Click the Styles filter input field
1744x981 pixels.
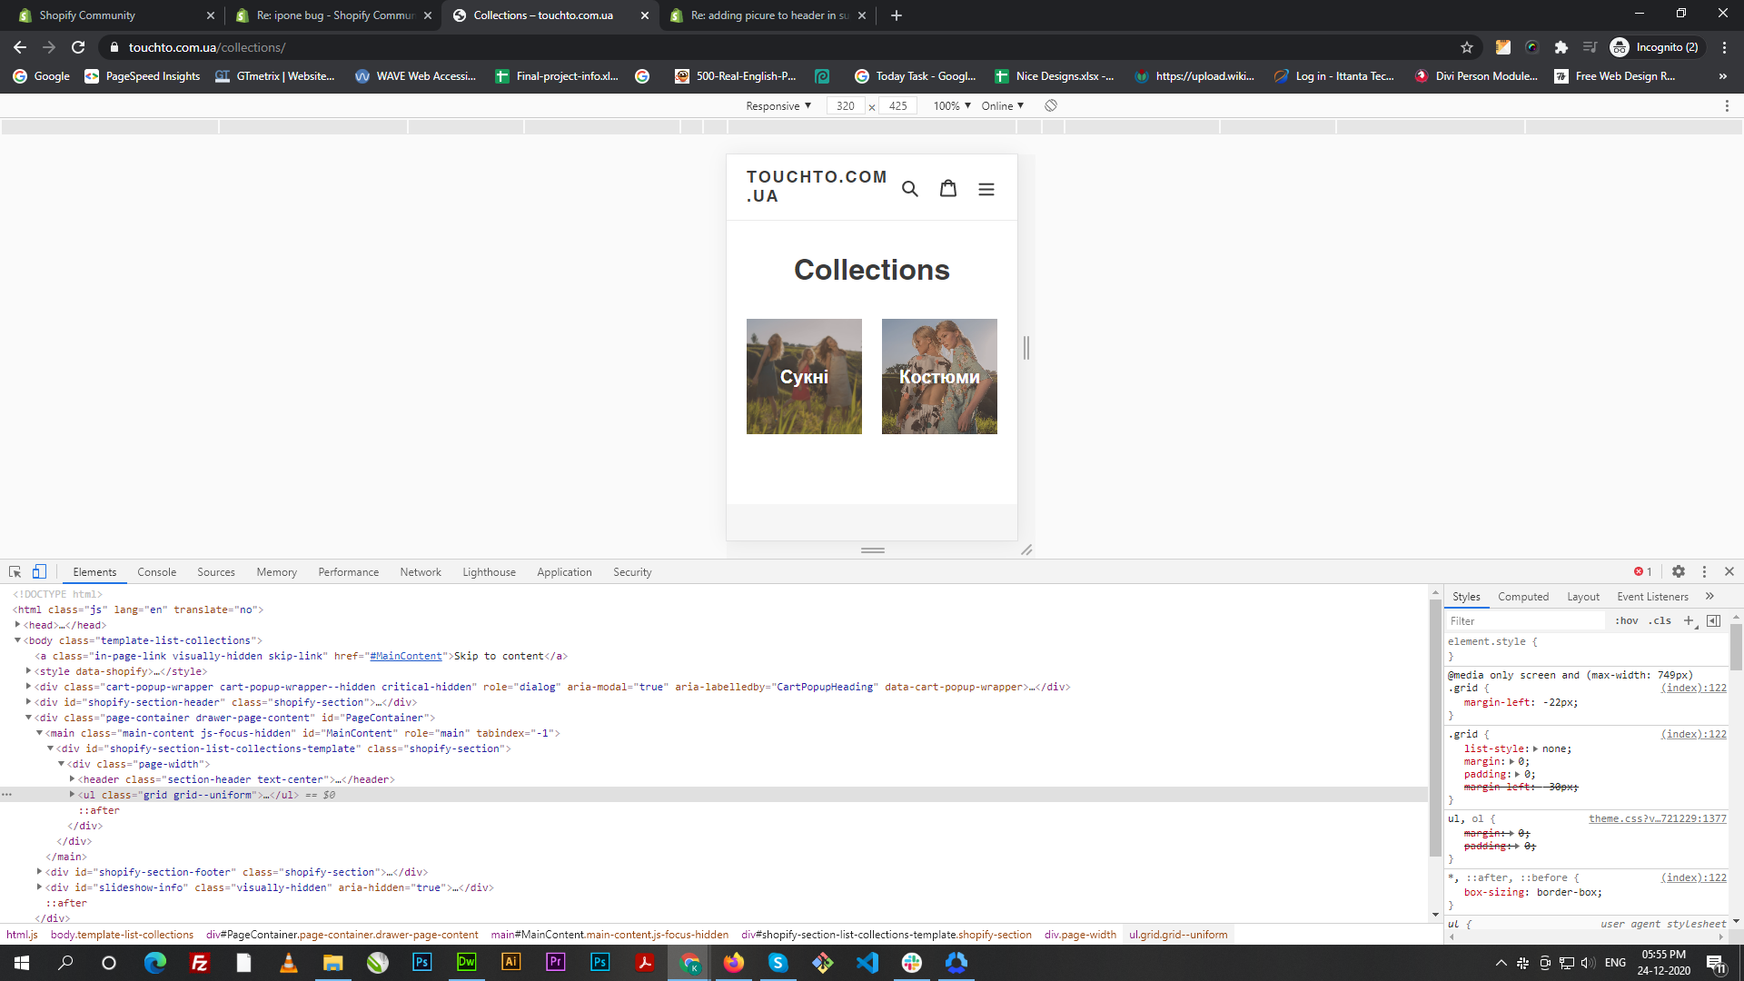coord(1524,620)
